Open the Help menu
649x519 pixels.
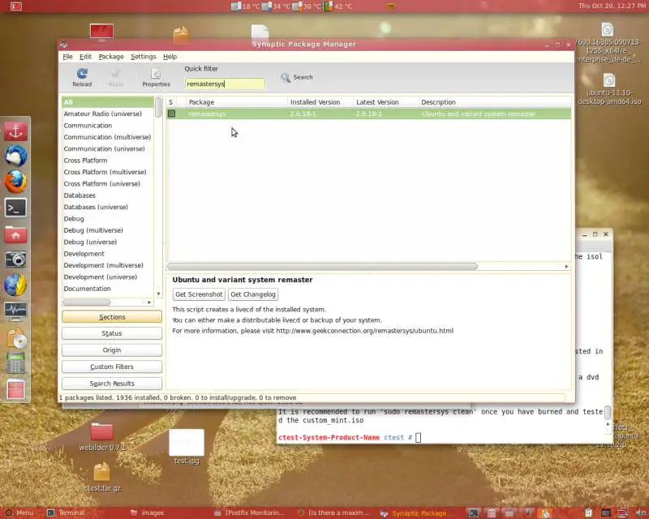click(x=170, y=57)
